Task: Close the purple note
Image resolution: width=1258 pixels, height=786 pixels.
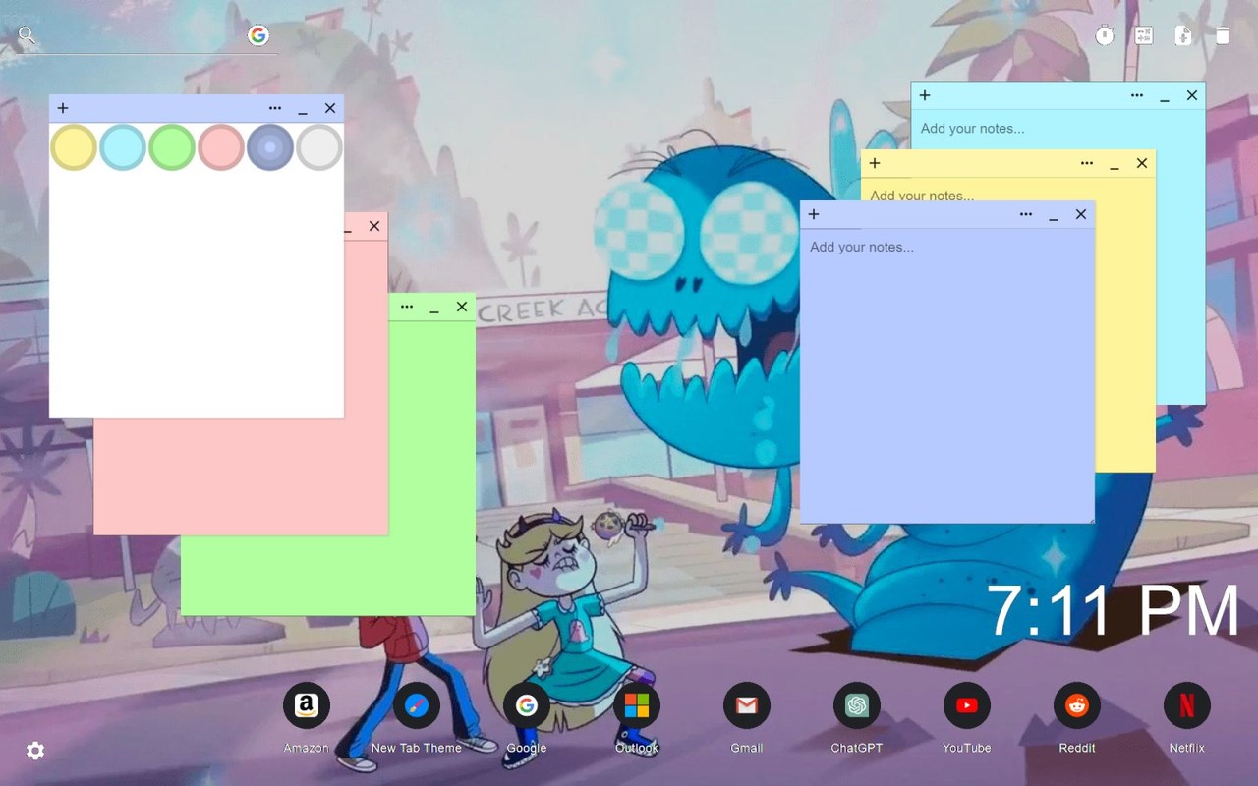Action: pyautogui.click(x=1081, y=214)
